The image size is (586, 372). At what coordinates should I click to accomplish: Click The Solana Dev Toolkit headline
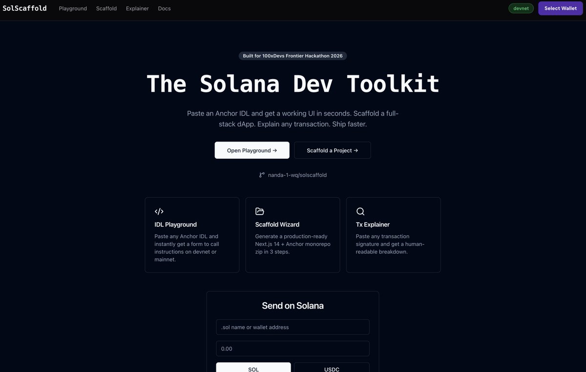(293, 83)
